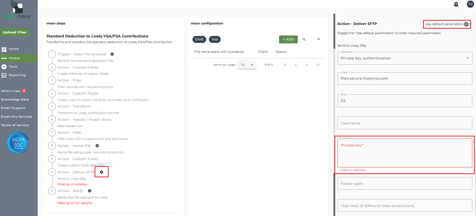Go to last page of results

point(318,65)
